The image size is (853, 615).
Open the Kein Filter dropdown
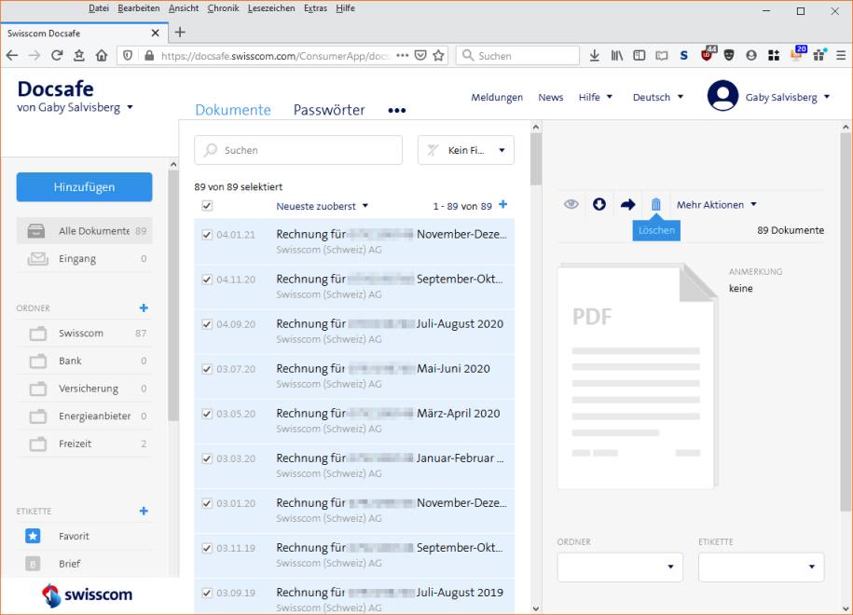pyautogui.click(x=466, y=150)
